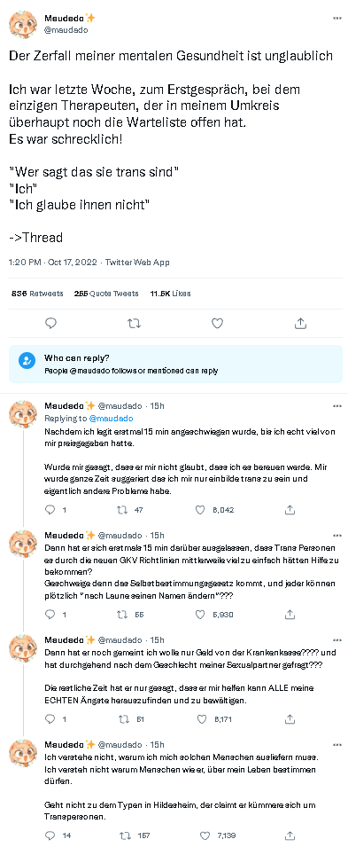Viewport: 348px width, 847px height.
Task: Retweet the main tweet about mentale Gesundheit
Action: (x=134, y=323)
